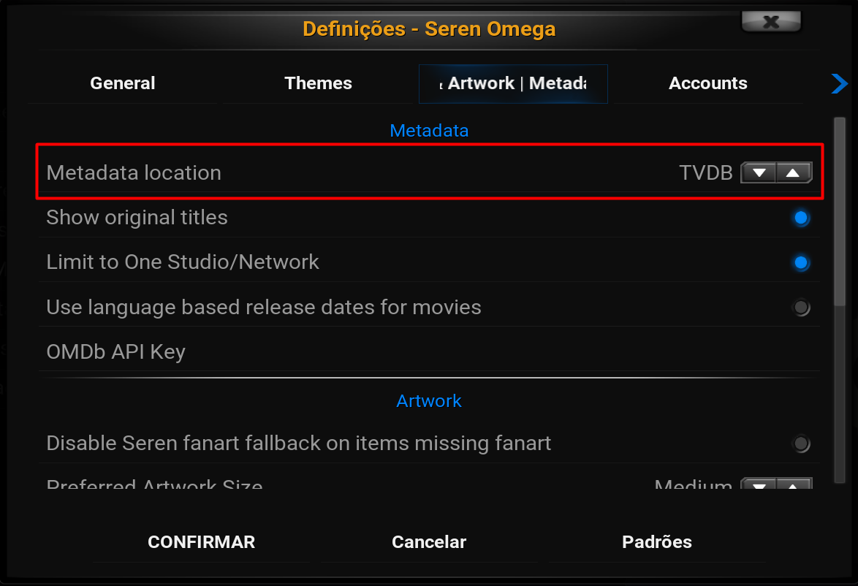Click the OMDb API Key field
This screenshot has height=586, width=858.
[292, 351]
